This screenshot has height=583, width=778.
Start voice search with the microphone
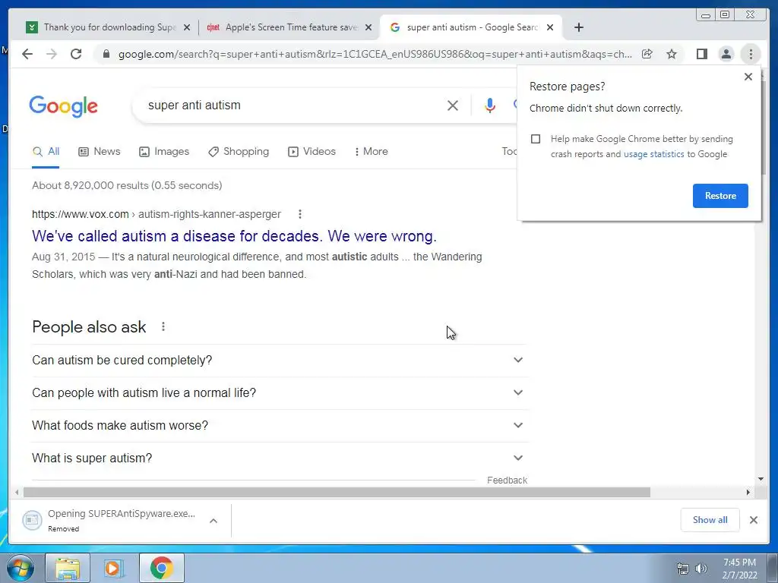(x=490, y=105)
